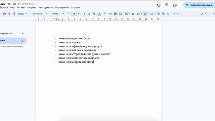The width and height of the screenshot is (215, 121).
Task: Click the line 'заход через фото продукта / услуги'
Action: 80,46
